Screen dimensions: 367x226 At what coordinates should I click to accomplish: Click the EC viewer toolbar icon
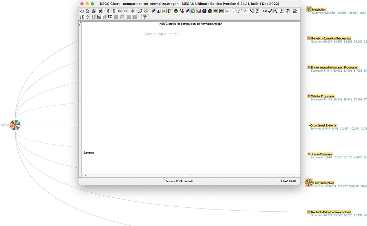click(110, 16)
